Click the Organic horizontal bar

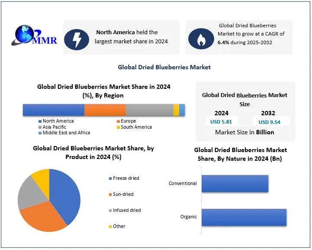coord(244,217)
